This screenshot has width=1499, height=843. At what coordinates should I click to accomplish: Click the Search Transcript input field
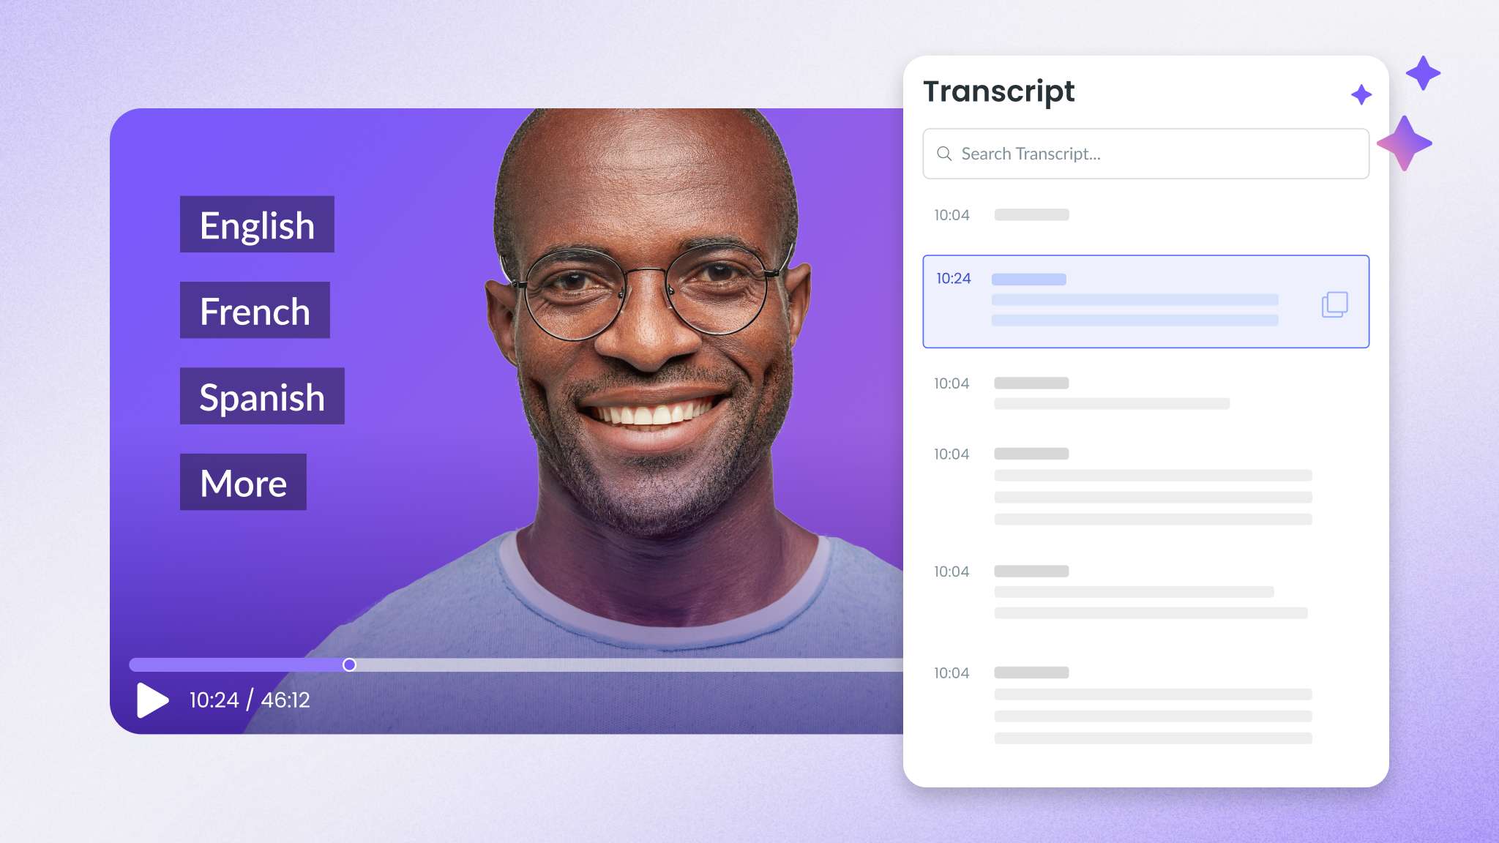(1146, 154)
